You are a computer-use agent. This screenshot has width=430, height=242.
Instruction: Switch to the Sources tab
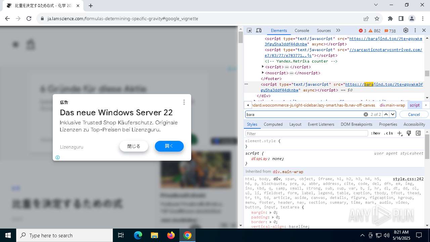(324, 31)
